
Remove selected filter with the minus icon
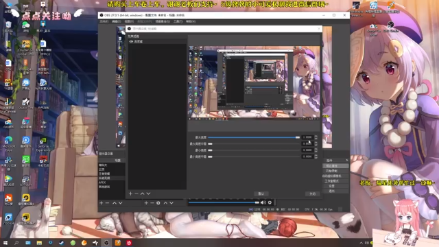point(137,193)
